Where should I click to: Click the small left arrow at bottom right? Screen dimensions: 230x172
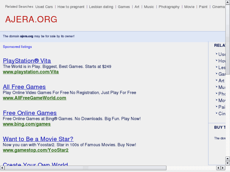(218, 168)
